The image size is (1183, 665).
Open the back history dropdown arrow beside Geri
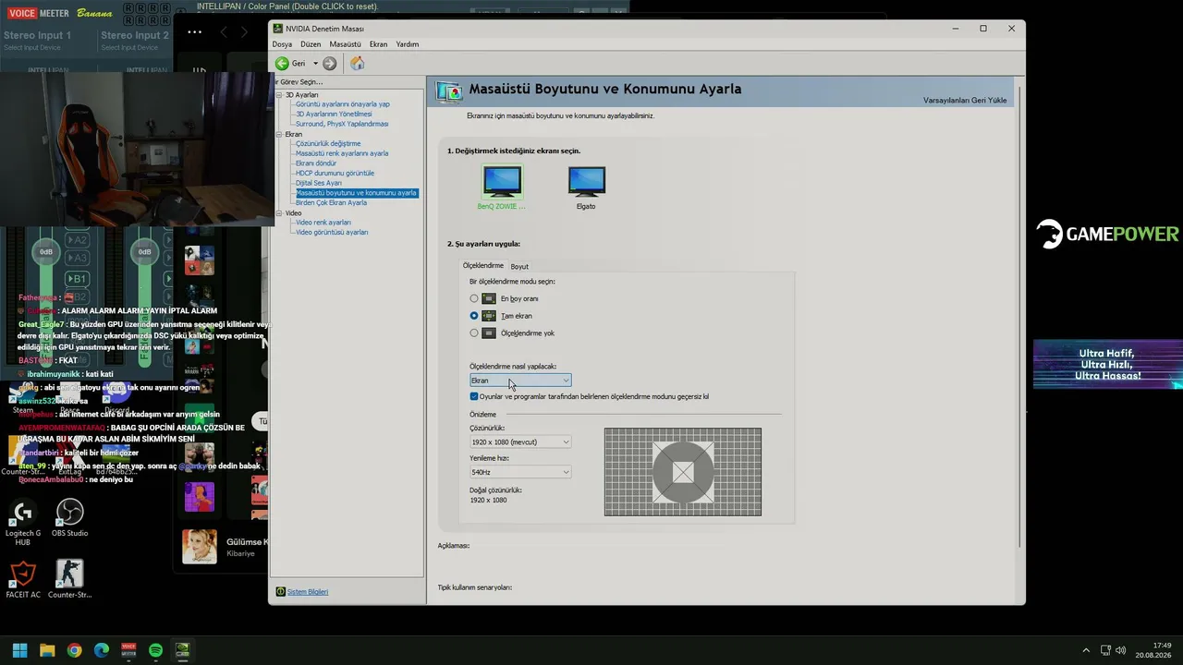click(315, 64)
